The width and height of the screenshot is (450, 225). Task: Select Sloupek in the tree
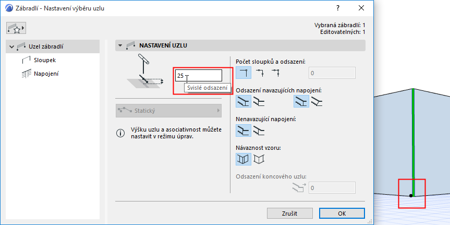45,60
